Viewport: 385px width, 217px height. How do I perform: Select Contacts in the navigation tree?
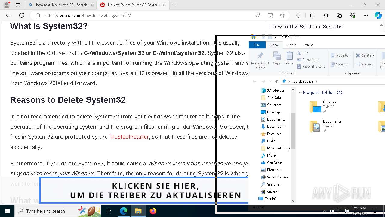tap(271, 105)
